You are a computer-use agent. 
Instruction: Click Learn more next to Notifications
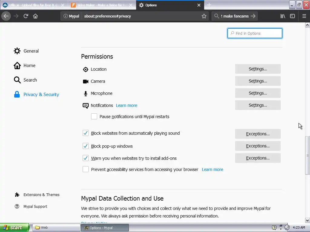pyautogui.click(x=127, y=105)
